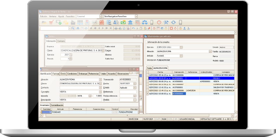The width and height of the screenshot is (276, 137).
Task: Click the users contacts icon
Action: point(116,22)
